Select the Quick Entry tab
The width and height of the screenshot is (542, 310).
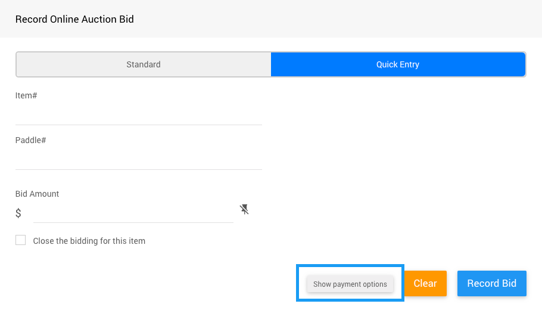(x=398, y=64)
